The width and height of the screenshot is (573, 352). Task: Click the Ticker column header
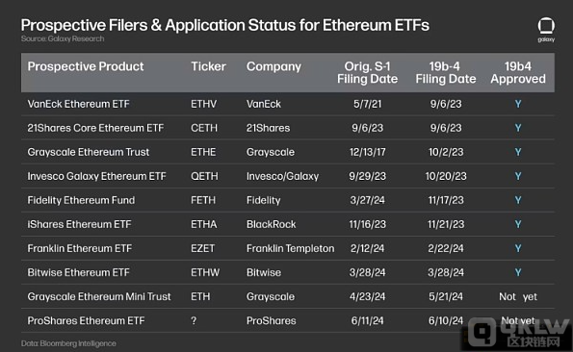[208, 66]
